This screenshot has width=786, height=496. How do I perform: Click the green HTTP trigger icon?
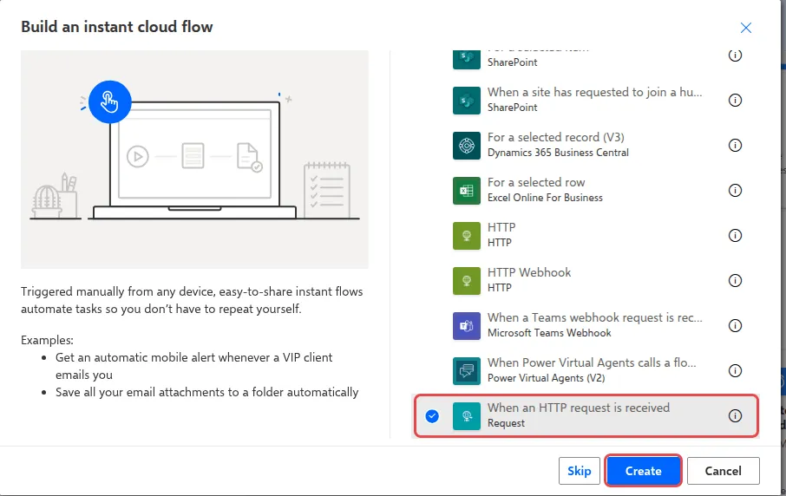[466, 236]
